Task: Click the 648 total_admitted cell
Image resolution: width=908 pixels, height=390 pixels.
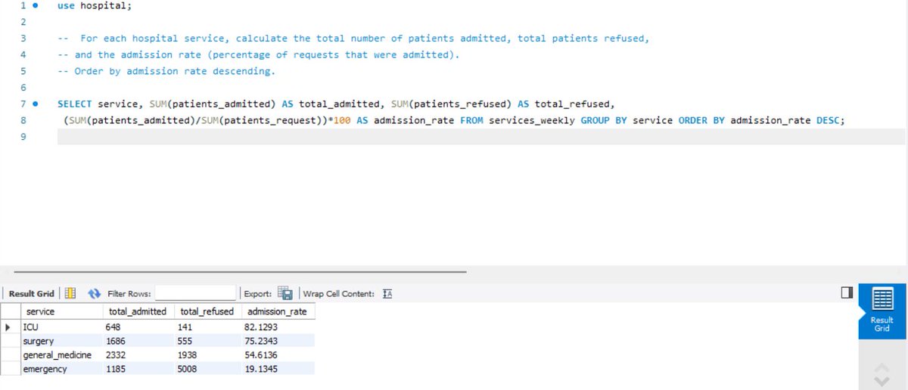Action: pos(138,327)
